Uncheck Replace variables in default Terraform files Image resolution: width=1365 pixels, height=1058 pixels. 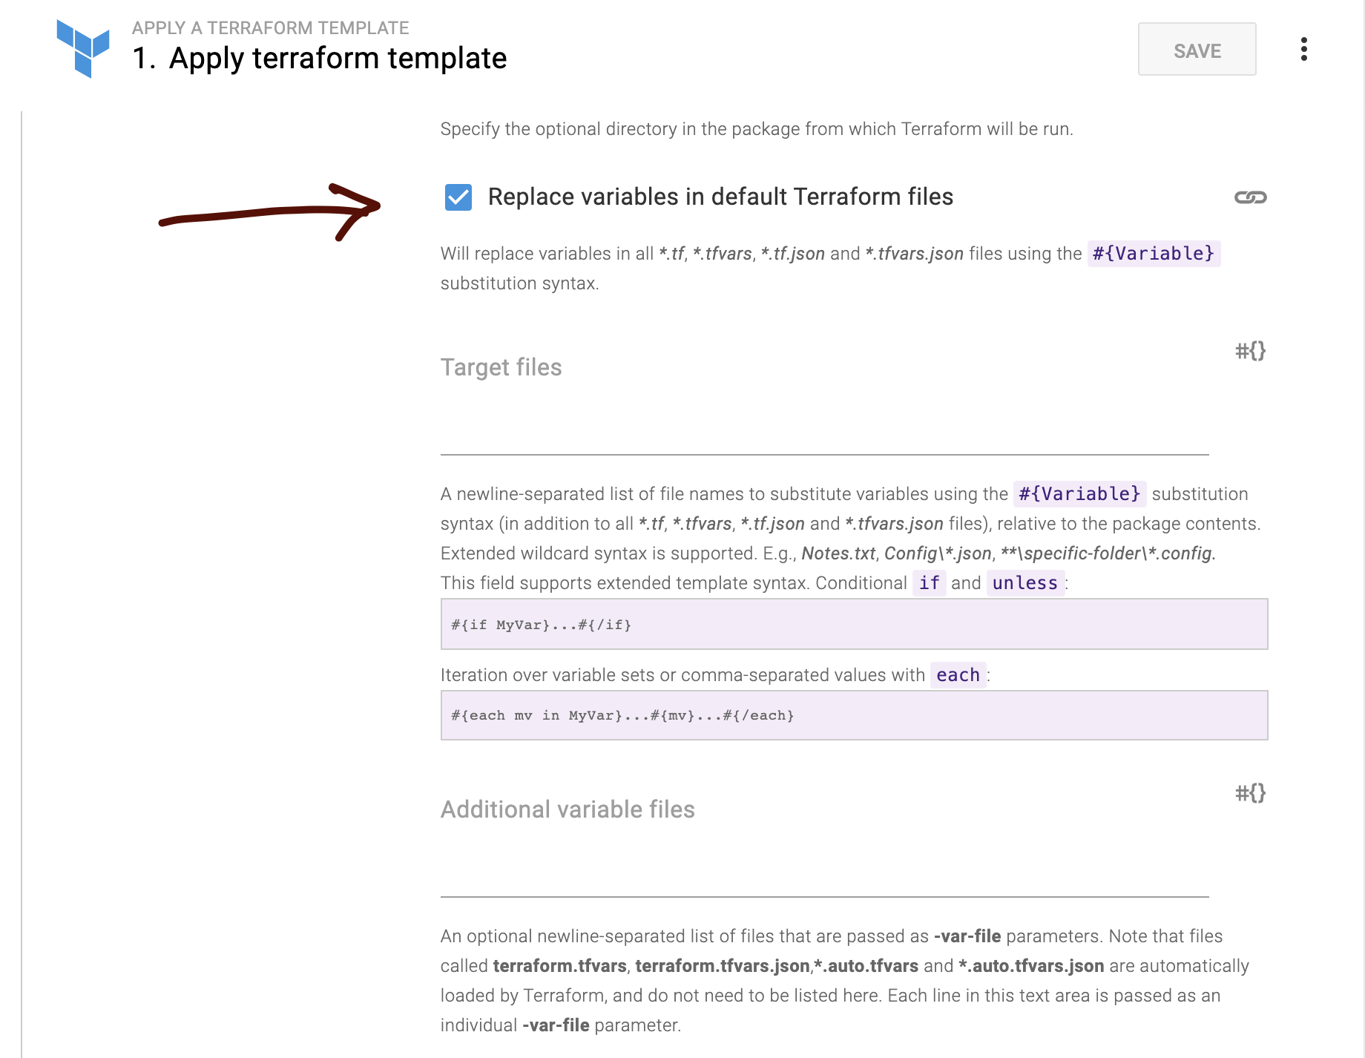458,197
